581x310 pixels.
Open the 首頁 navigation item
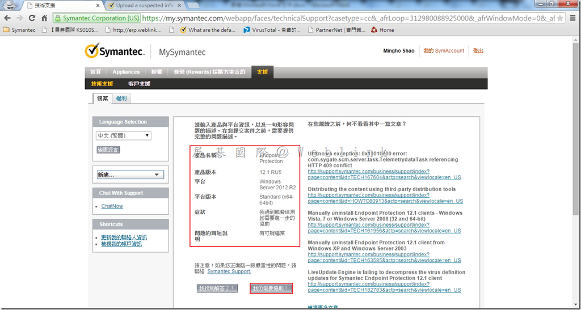tap(95, 72)
